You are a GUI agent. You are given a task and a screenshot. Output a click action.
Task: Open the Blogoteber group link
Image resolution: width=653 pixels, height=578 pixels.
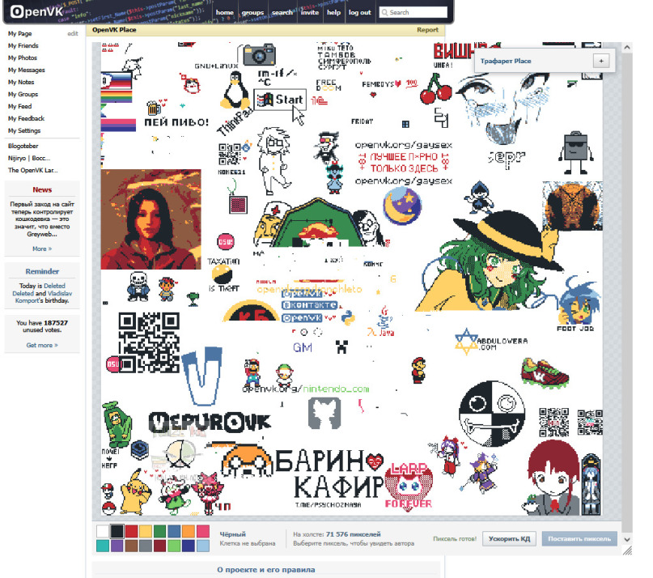pos(23,146)
